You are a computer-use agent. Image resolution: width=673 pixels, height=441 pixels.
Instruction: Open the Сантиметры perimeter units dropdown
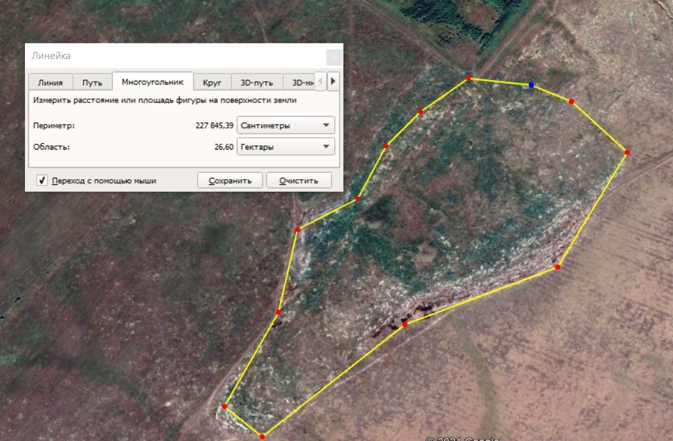point(286,125)
